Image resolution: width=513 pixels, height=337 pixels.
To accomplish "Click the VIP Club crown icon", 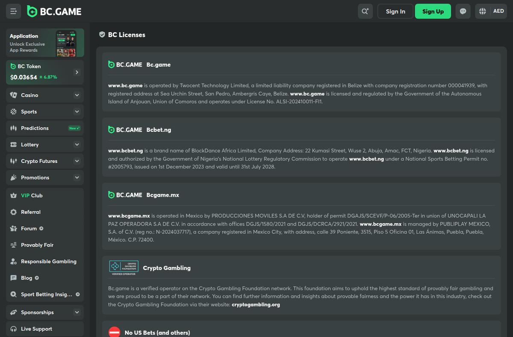I will click(x=13, y=195).
